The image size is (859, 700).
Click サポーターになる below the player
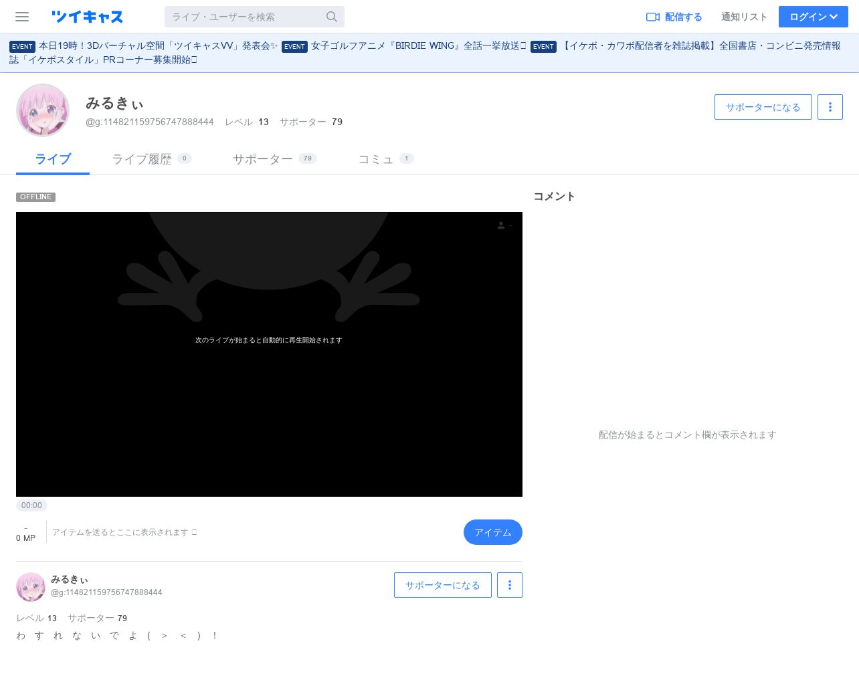(442, 585)
